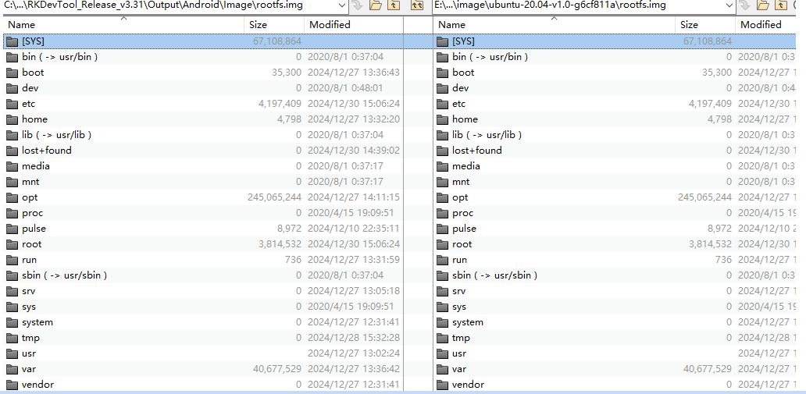Click size 40,677,529 in right pane
Screen dimensions: 806x394
pos(708,369)
